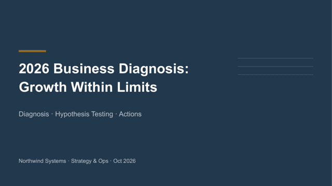Click the ampersand in "Strategy & Ops"
332x186 pixels.
click(x=95, y=161)
